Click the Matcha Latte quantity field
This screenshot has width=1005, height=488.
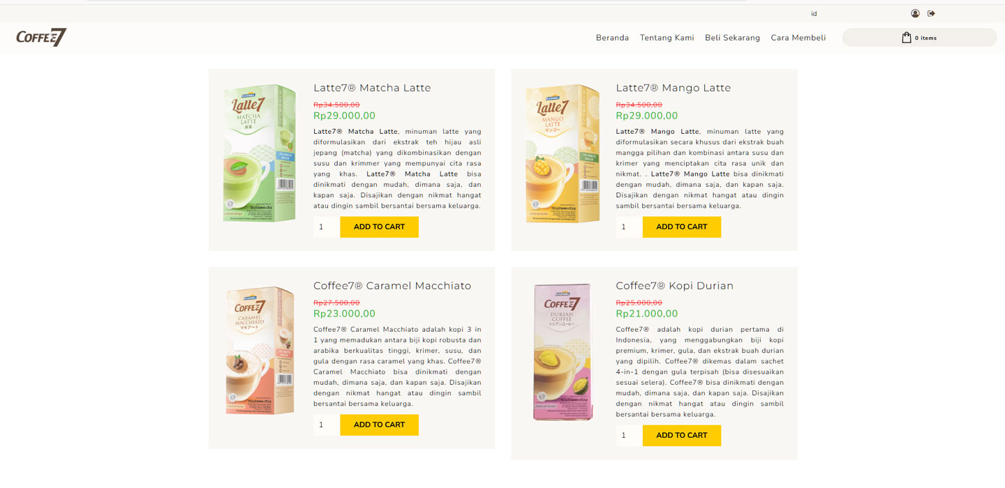326,227
